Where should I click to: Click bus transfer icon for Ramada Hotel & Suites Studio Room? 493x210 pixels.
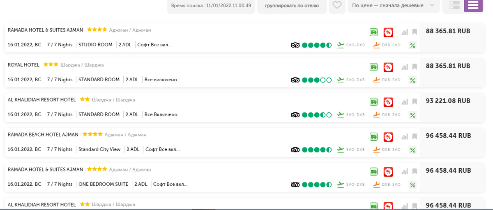coord(373,32)
